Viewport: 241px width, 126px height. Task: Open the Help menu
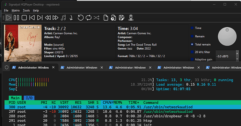pyautogui.click(x=36, y=10)
